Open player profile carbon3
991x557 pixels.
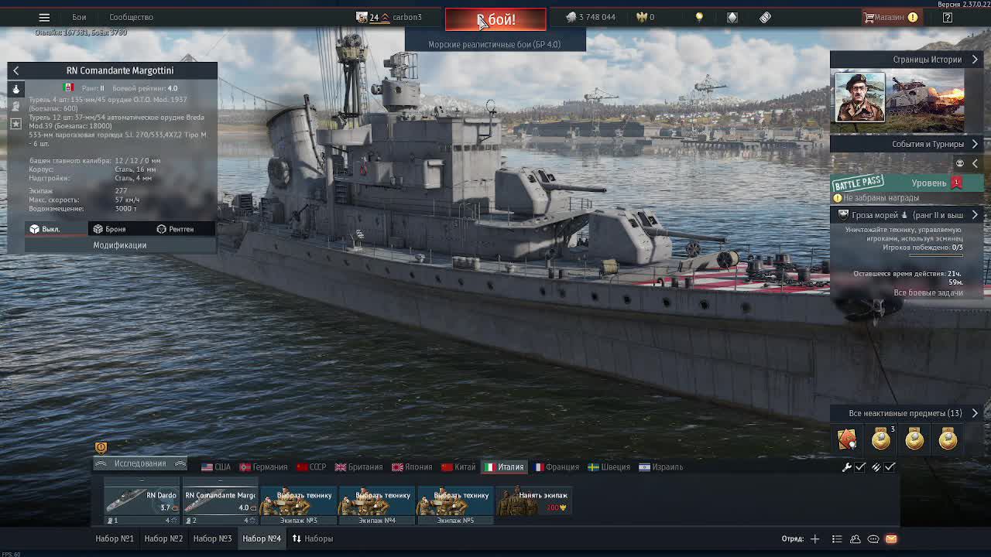coord(389,17)
